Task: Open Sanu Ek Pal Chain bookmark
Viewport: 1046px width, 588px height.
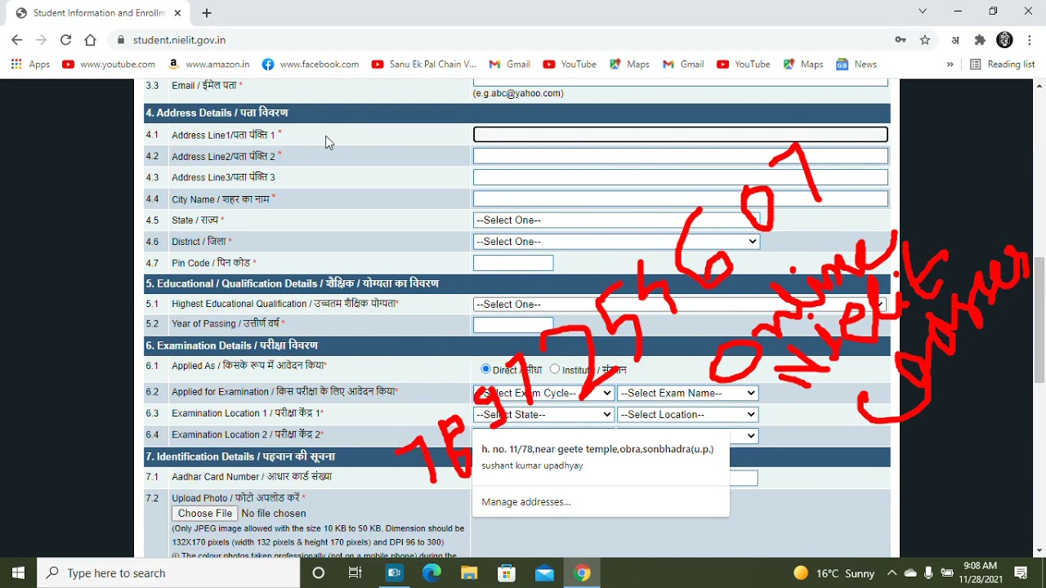Action: 423,65
